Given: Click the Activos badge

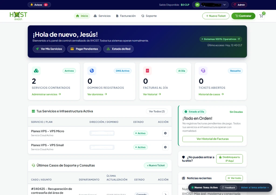Looking at the screenshot, I should click(69, 71).
